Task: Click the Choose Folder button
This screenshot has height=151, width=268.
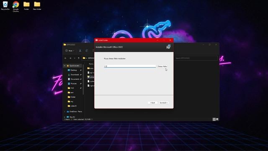Action: (x=162, y=66)
